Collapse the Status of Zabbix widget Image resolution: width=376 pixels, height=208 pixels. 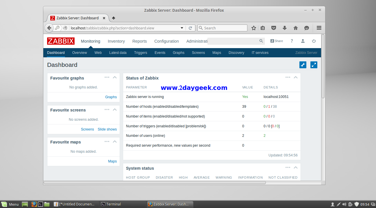pos(296,77)
